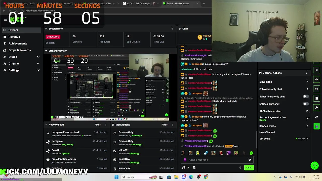This screenshot has width=322, height=181.
Task: Open Revenue in the sidebar
Action: pos(21,37)
